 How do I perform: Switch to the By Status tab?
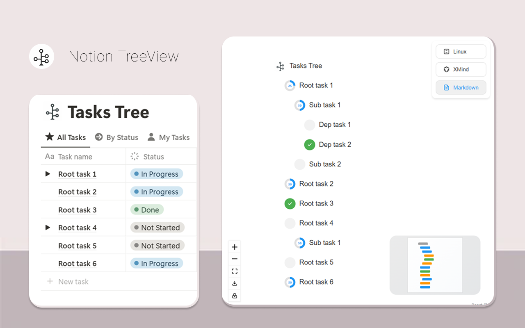(116, 137)
